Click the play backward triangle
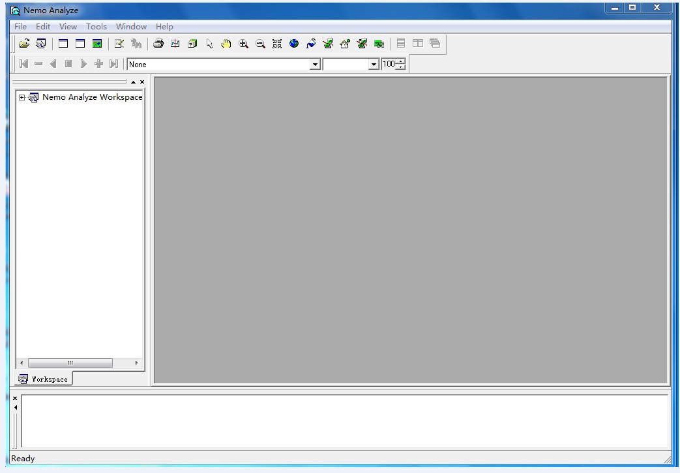680x473 pixels. pos(53,64)
